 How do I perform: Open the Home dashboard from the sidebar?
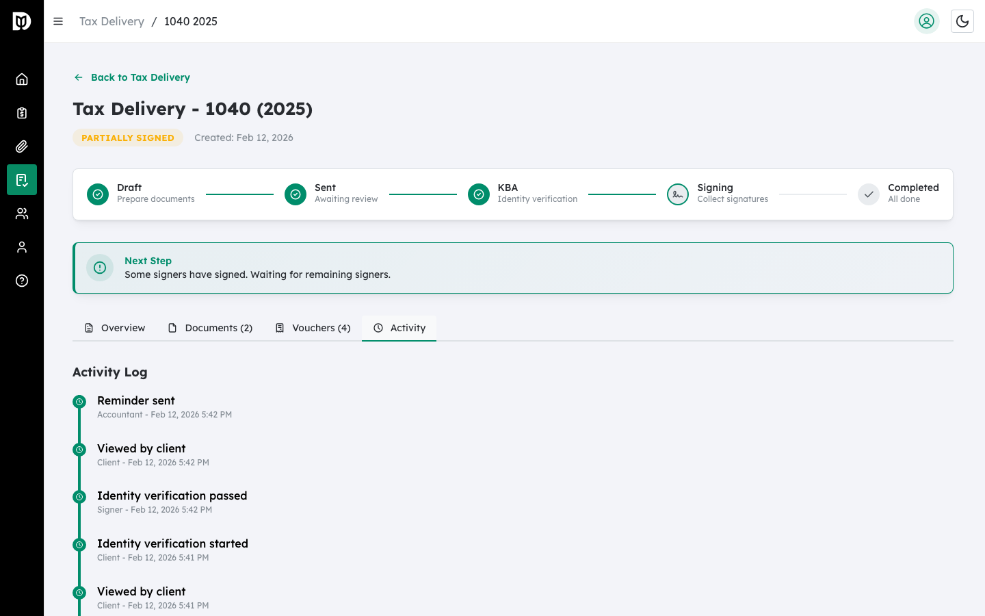pos(21,79)
